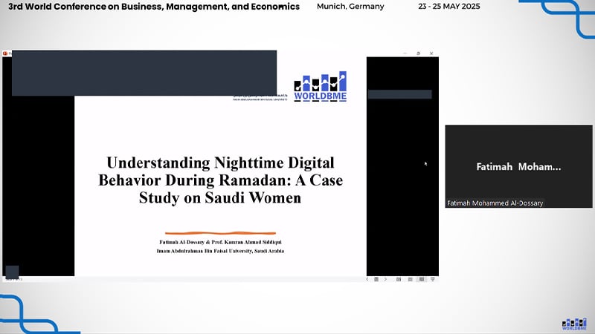The width and height of the screenshot is (595, 334).
Task: Click the Fatimah Mohammed Al-Dossary name label
Action: [x=495, y=203]
